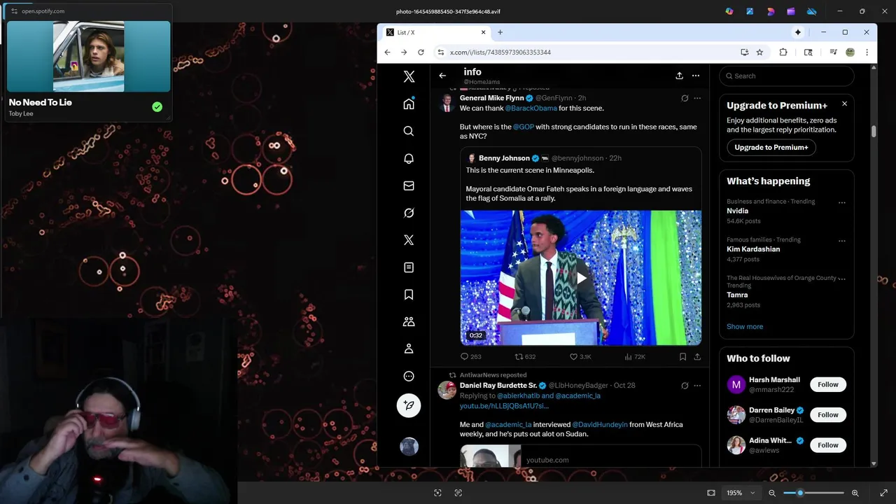Repost General Mike Flynn's post

[x=525, y=356]
